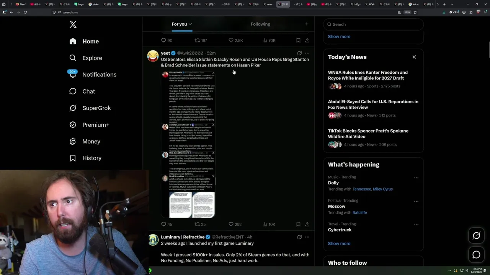Open Grok actions on Luminary's post
Screen dimensions: 490x275
(299, 237)
